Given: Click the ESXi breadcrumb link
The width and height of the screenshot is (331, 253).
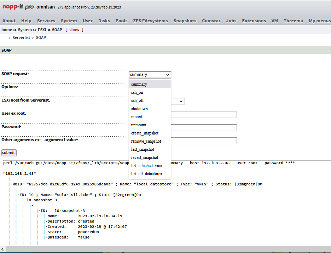Looking at the screenshot, I should pos(42,30).
